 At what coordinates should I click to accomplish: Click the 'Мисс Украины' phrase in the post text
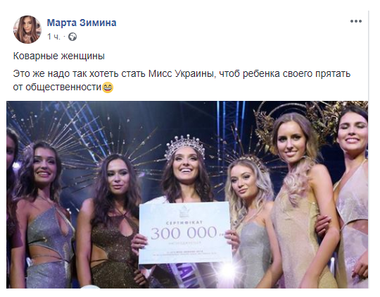click(182, 73)
